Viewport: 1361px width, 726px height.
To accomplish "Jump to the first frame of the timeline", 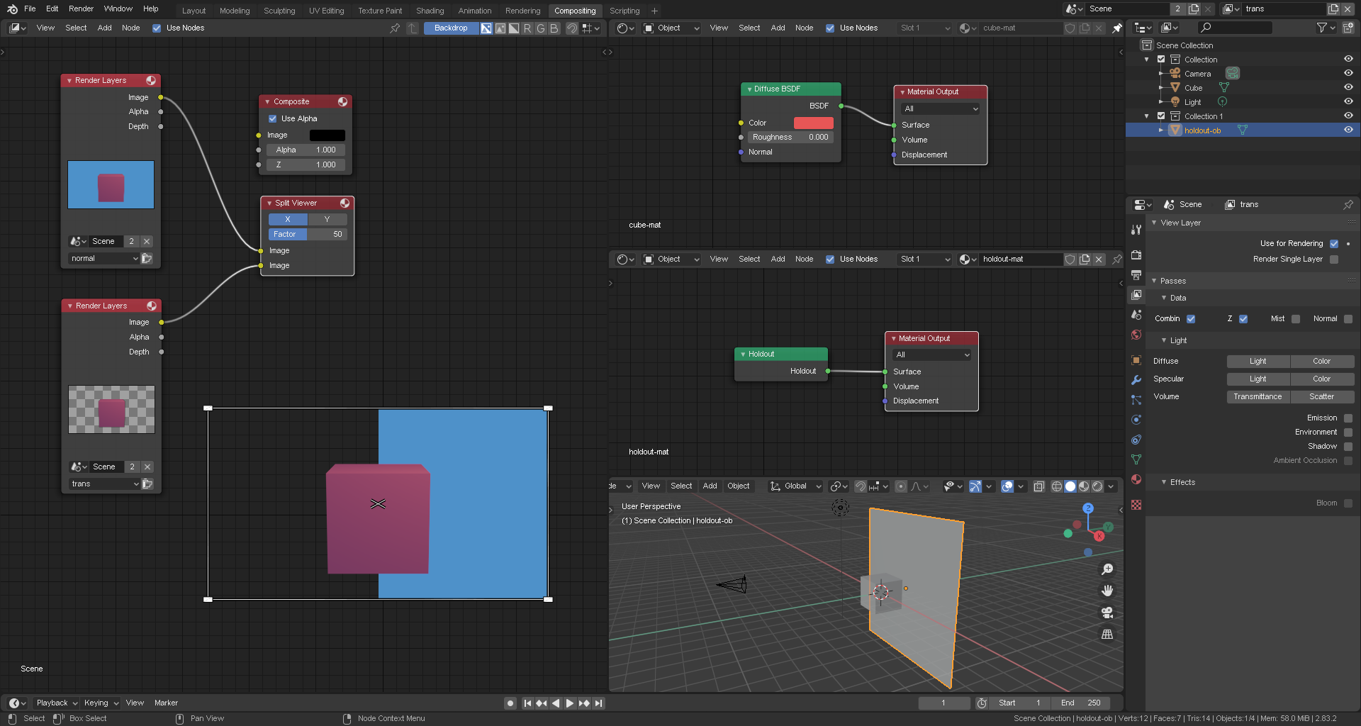I will [527, 703].
